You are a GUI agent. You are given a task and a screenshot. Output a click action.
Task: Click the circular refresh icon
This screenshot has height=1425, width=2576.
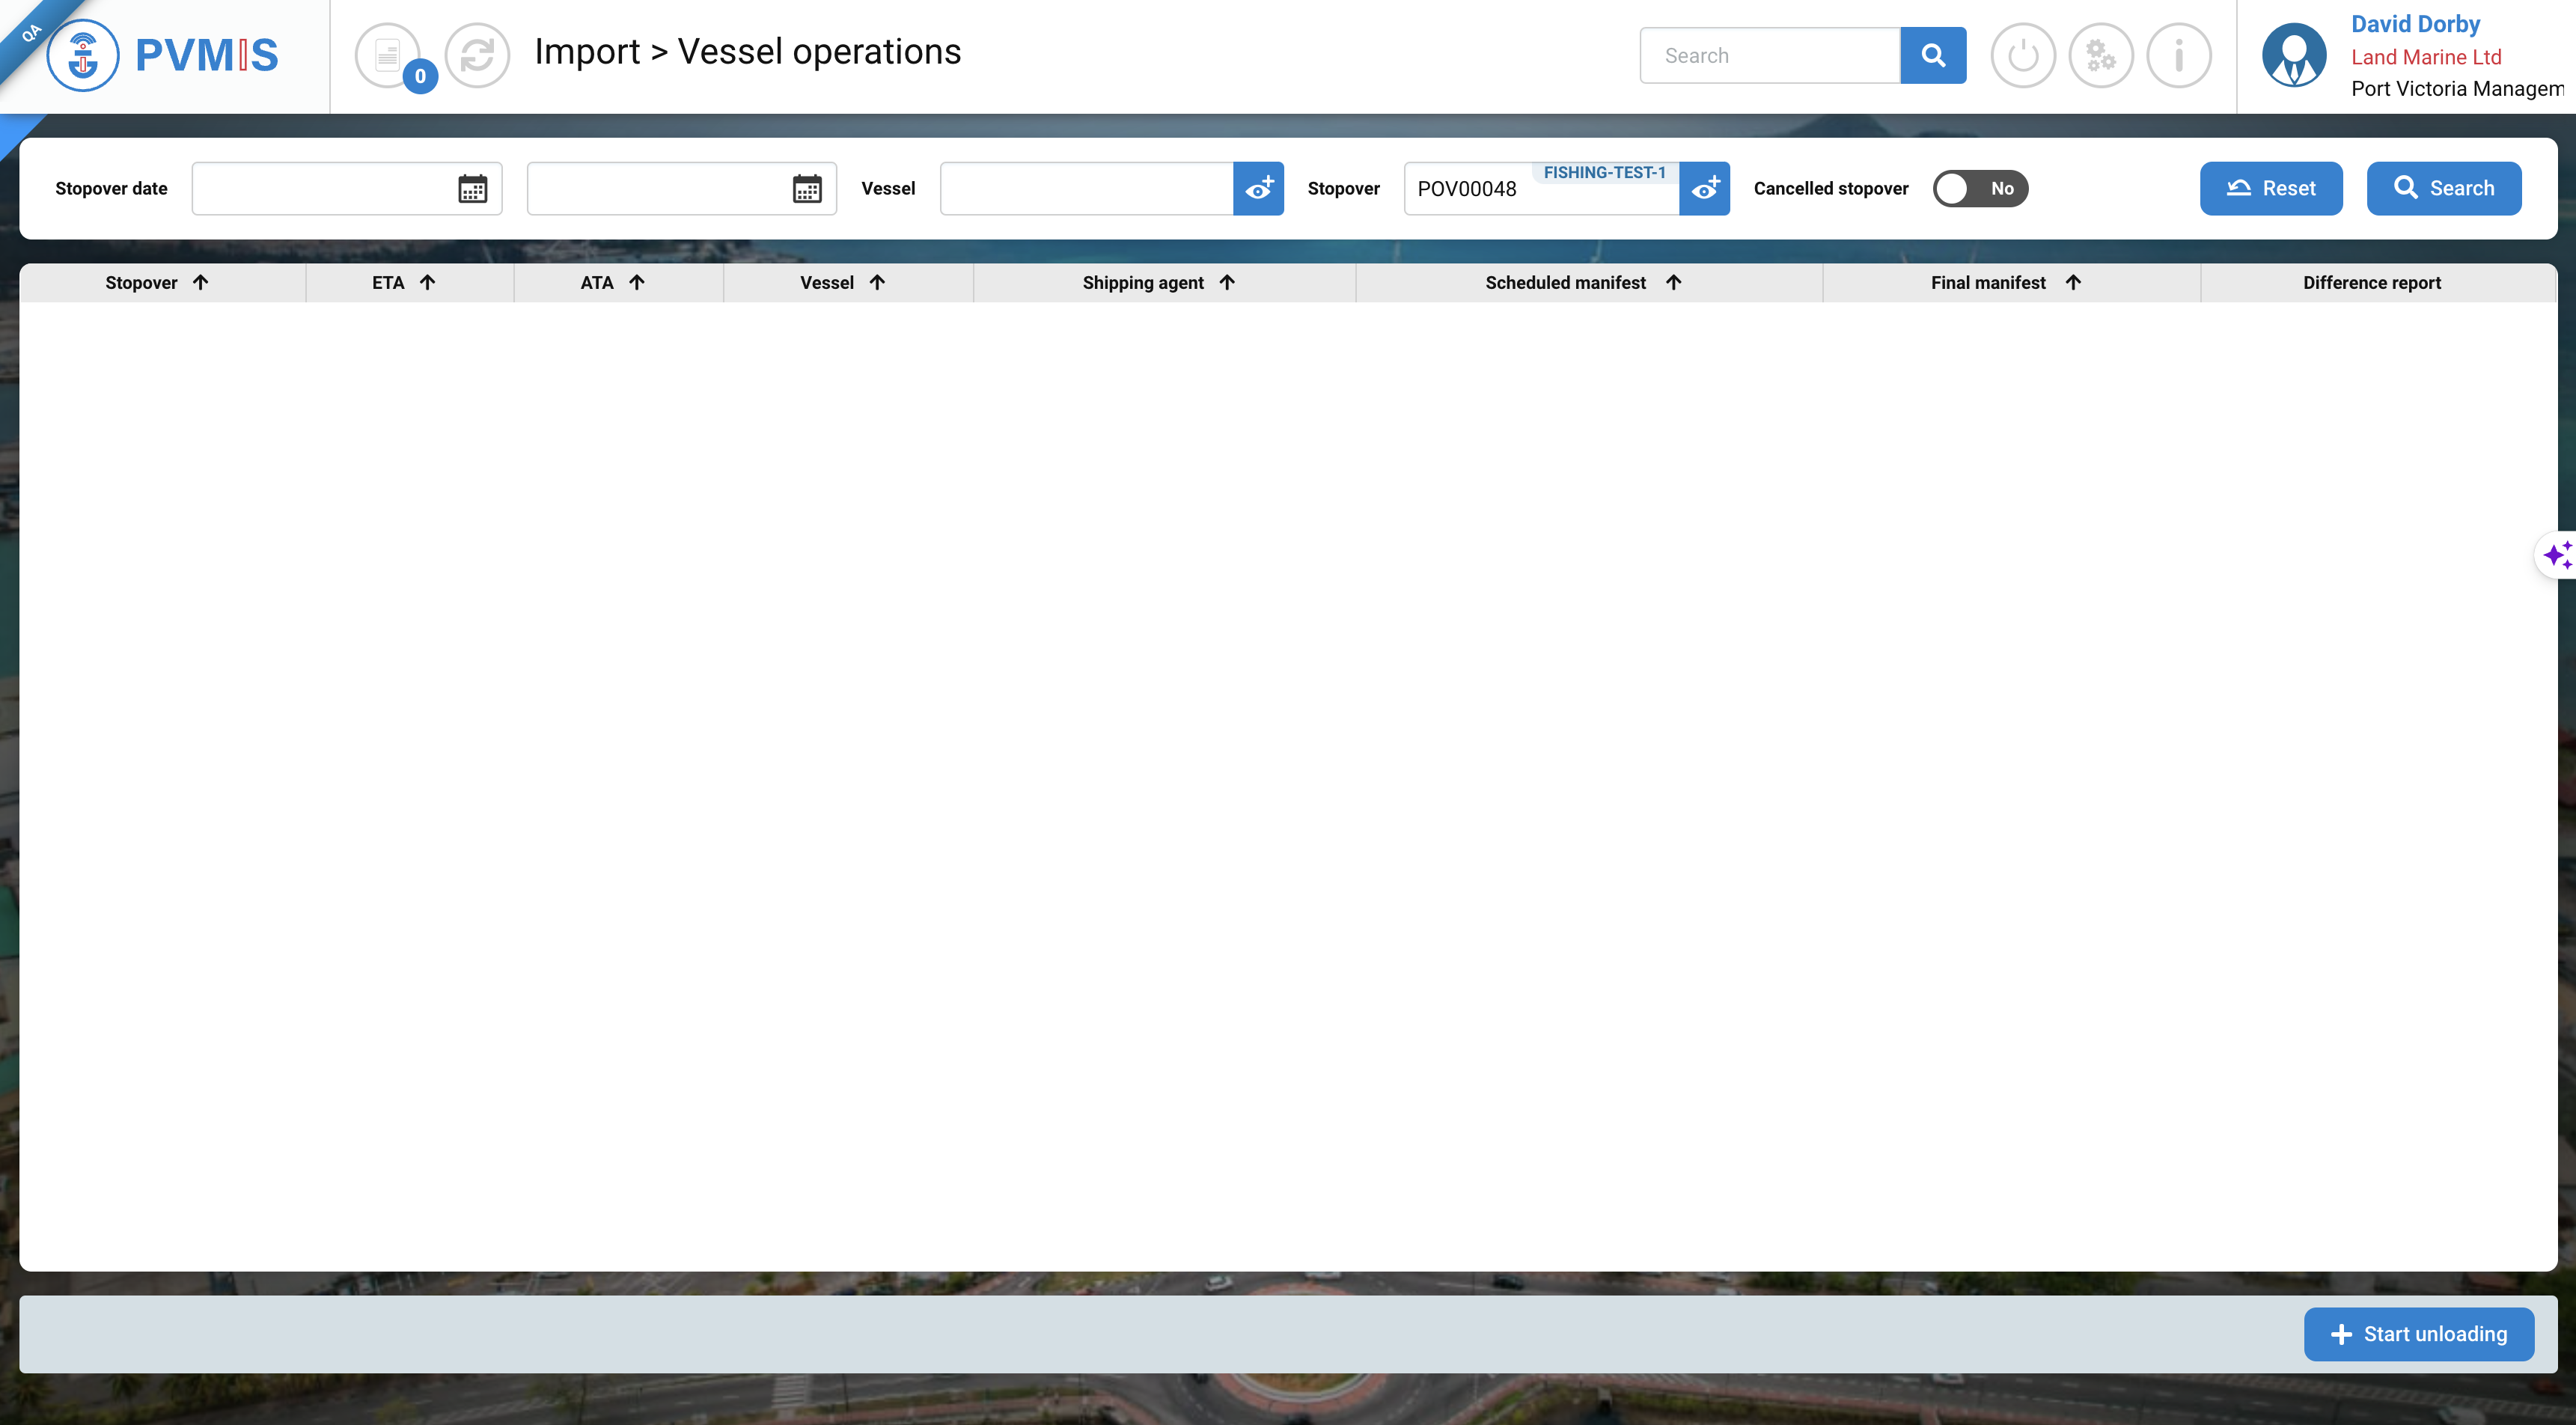pyautogui.click(x=477, y=55)
